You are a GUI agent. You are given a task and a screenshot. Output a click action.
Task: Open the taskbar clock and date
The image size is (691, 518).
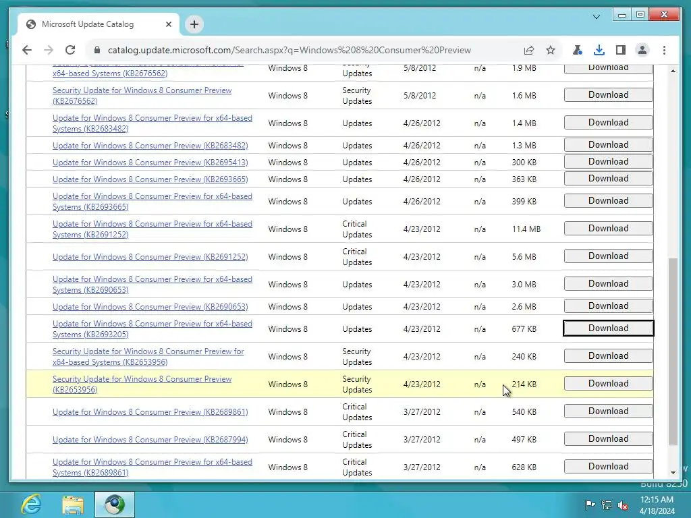pyautogui.click(x=657, y=505)
